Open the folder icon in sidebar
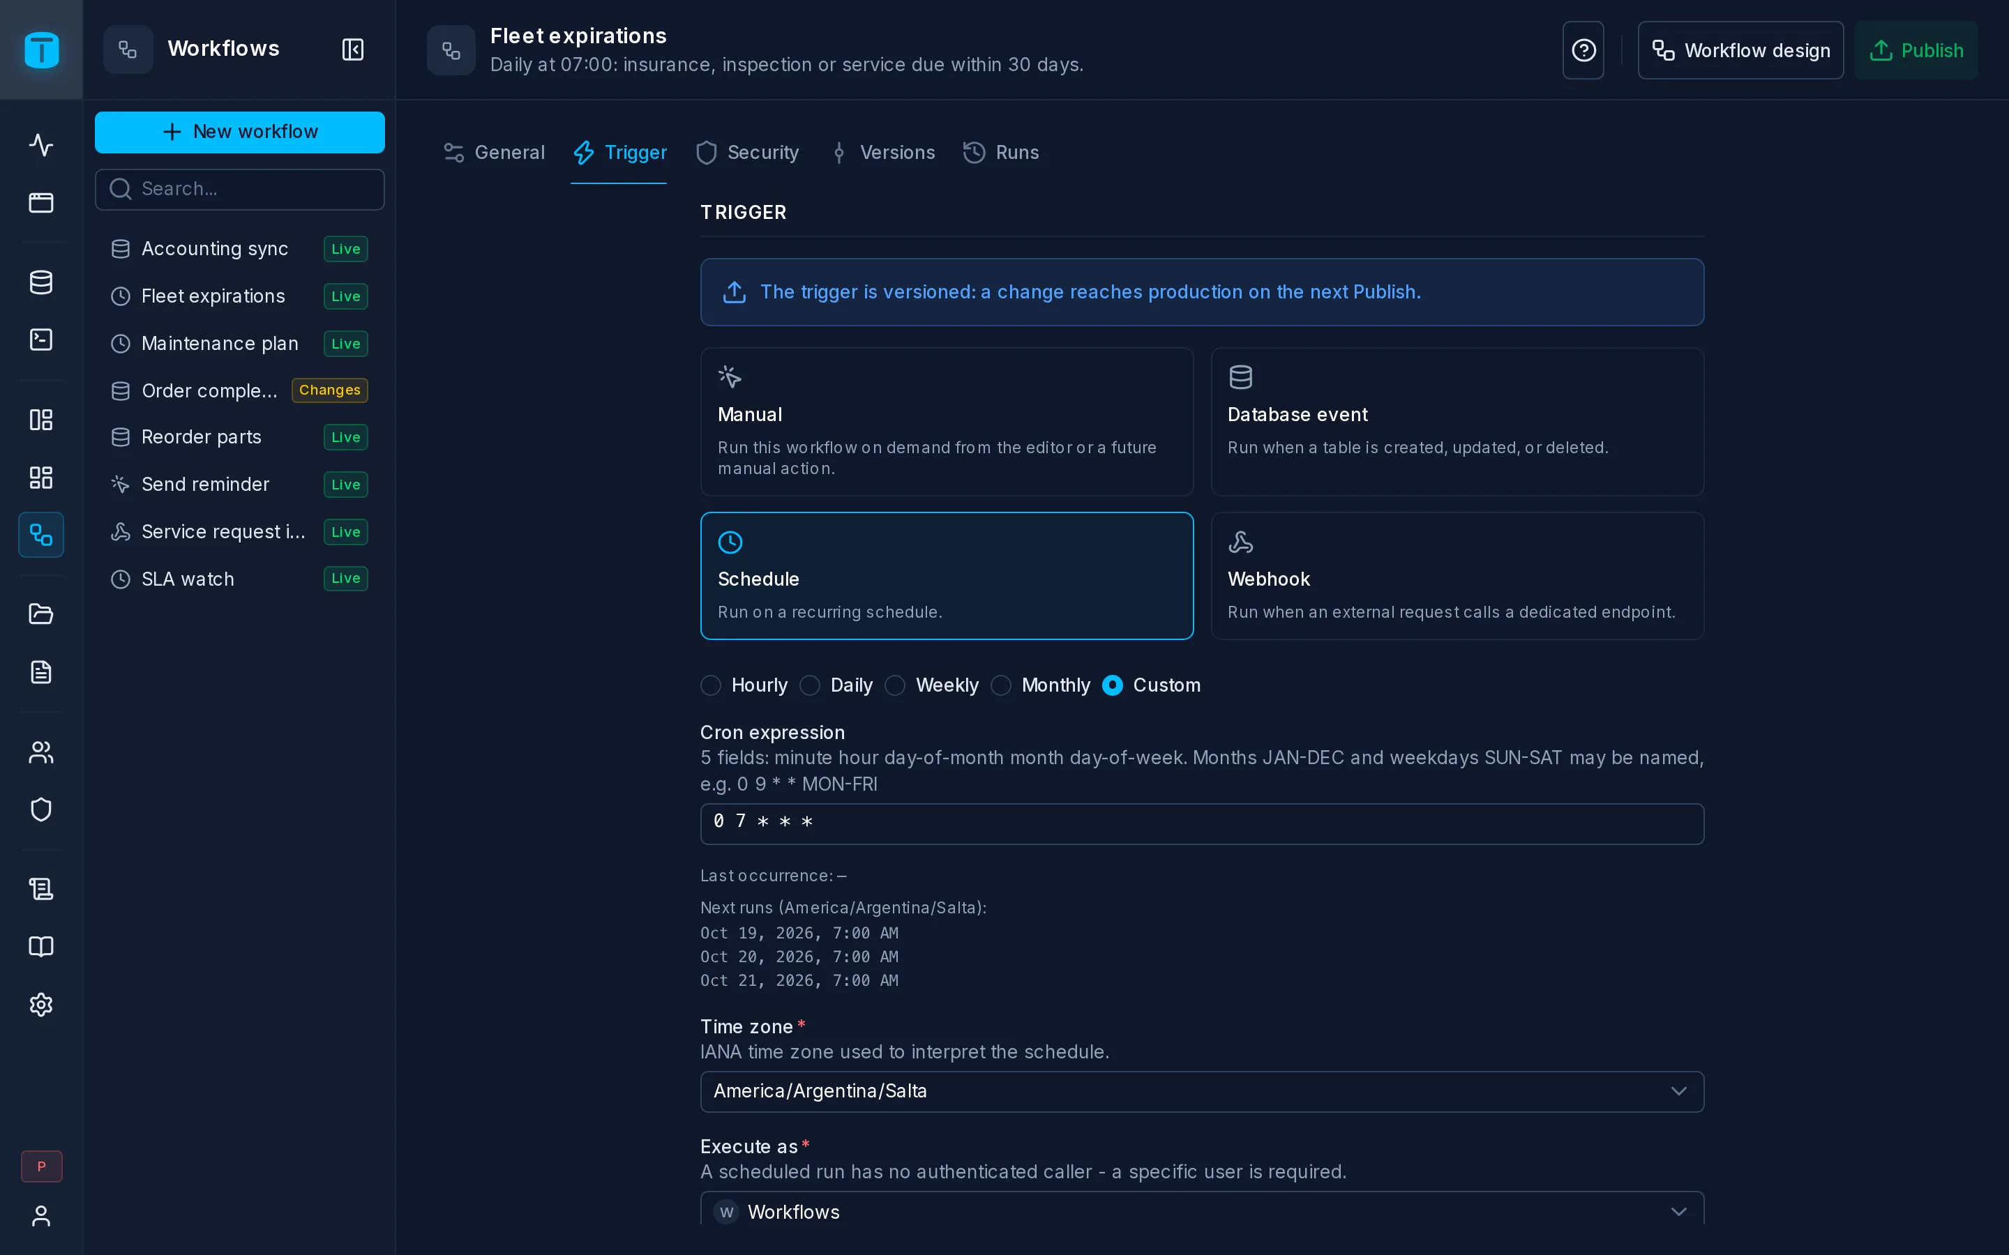 click(40, 614)
